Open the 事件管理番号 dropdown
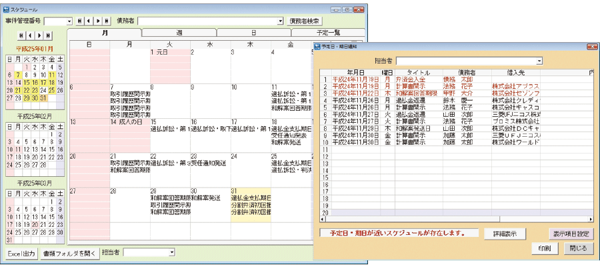This screenshot has width=600, height=267. 68,21
